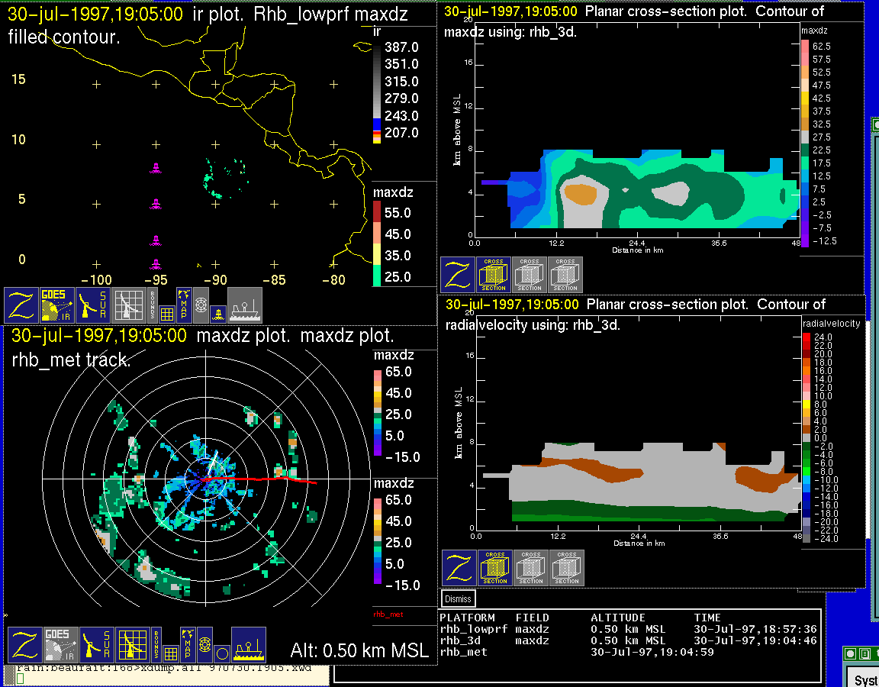Click the last Cross Section icon under the radial velocity plot
879x687 pixels.
(567, 568)
